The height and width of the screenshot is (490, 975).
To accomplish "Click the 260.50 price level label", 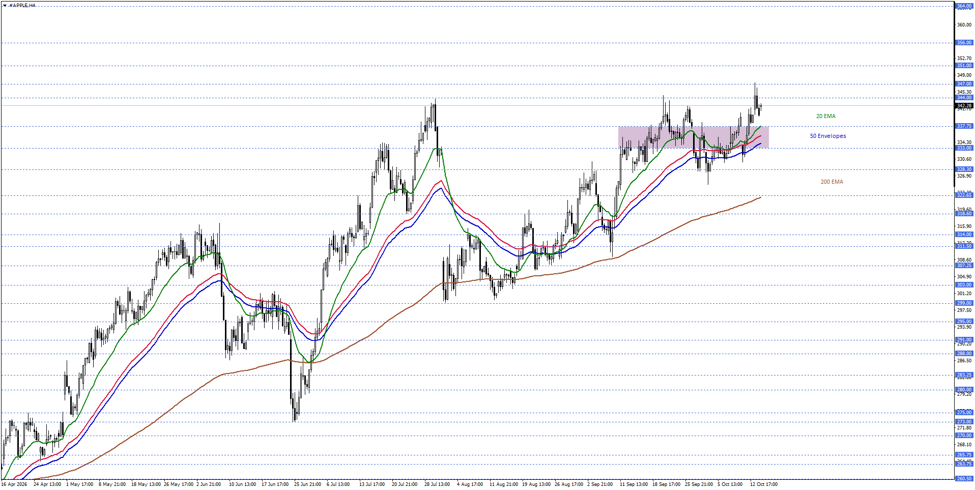I will click(x=964, y=479).
